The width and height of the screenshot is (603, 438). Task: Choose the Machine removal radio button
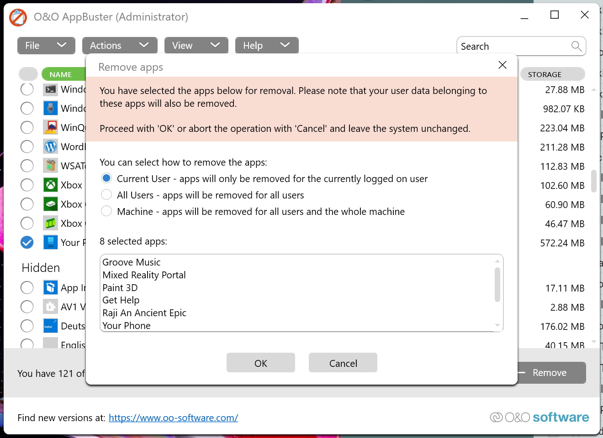coord(106,211)
